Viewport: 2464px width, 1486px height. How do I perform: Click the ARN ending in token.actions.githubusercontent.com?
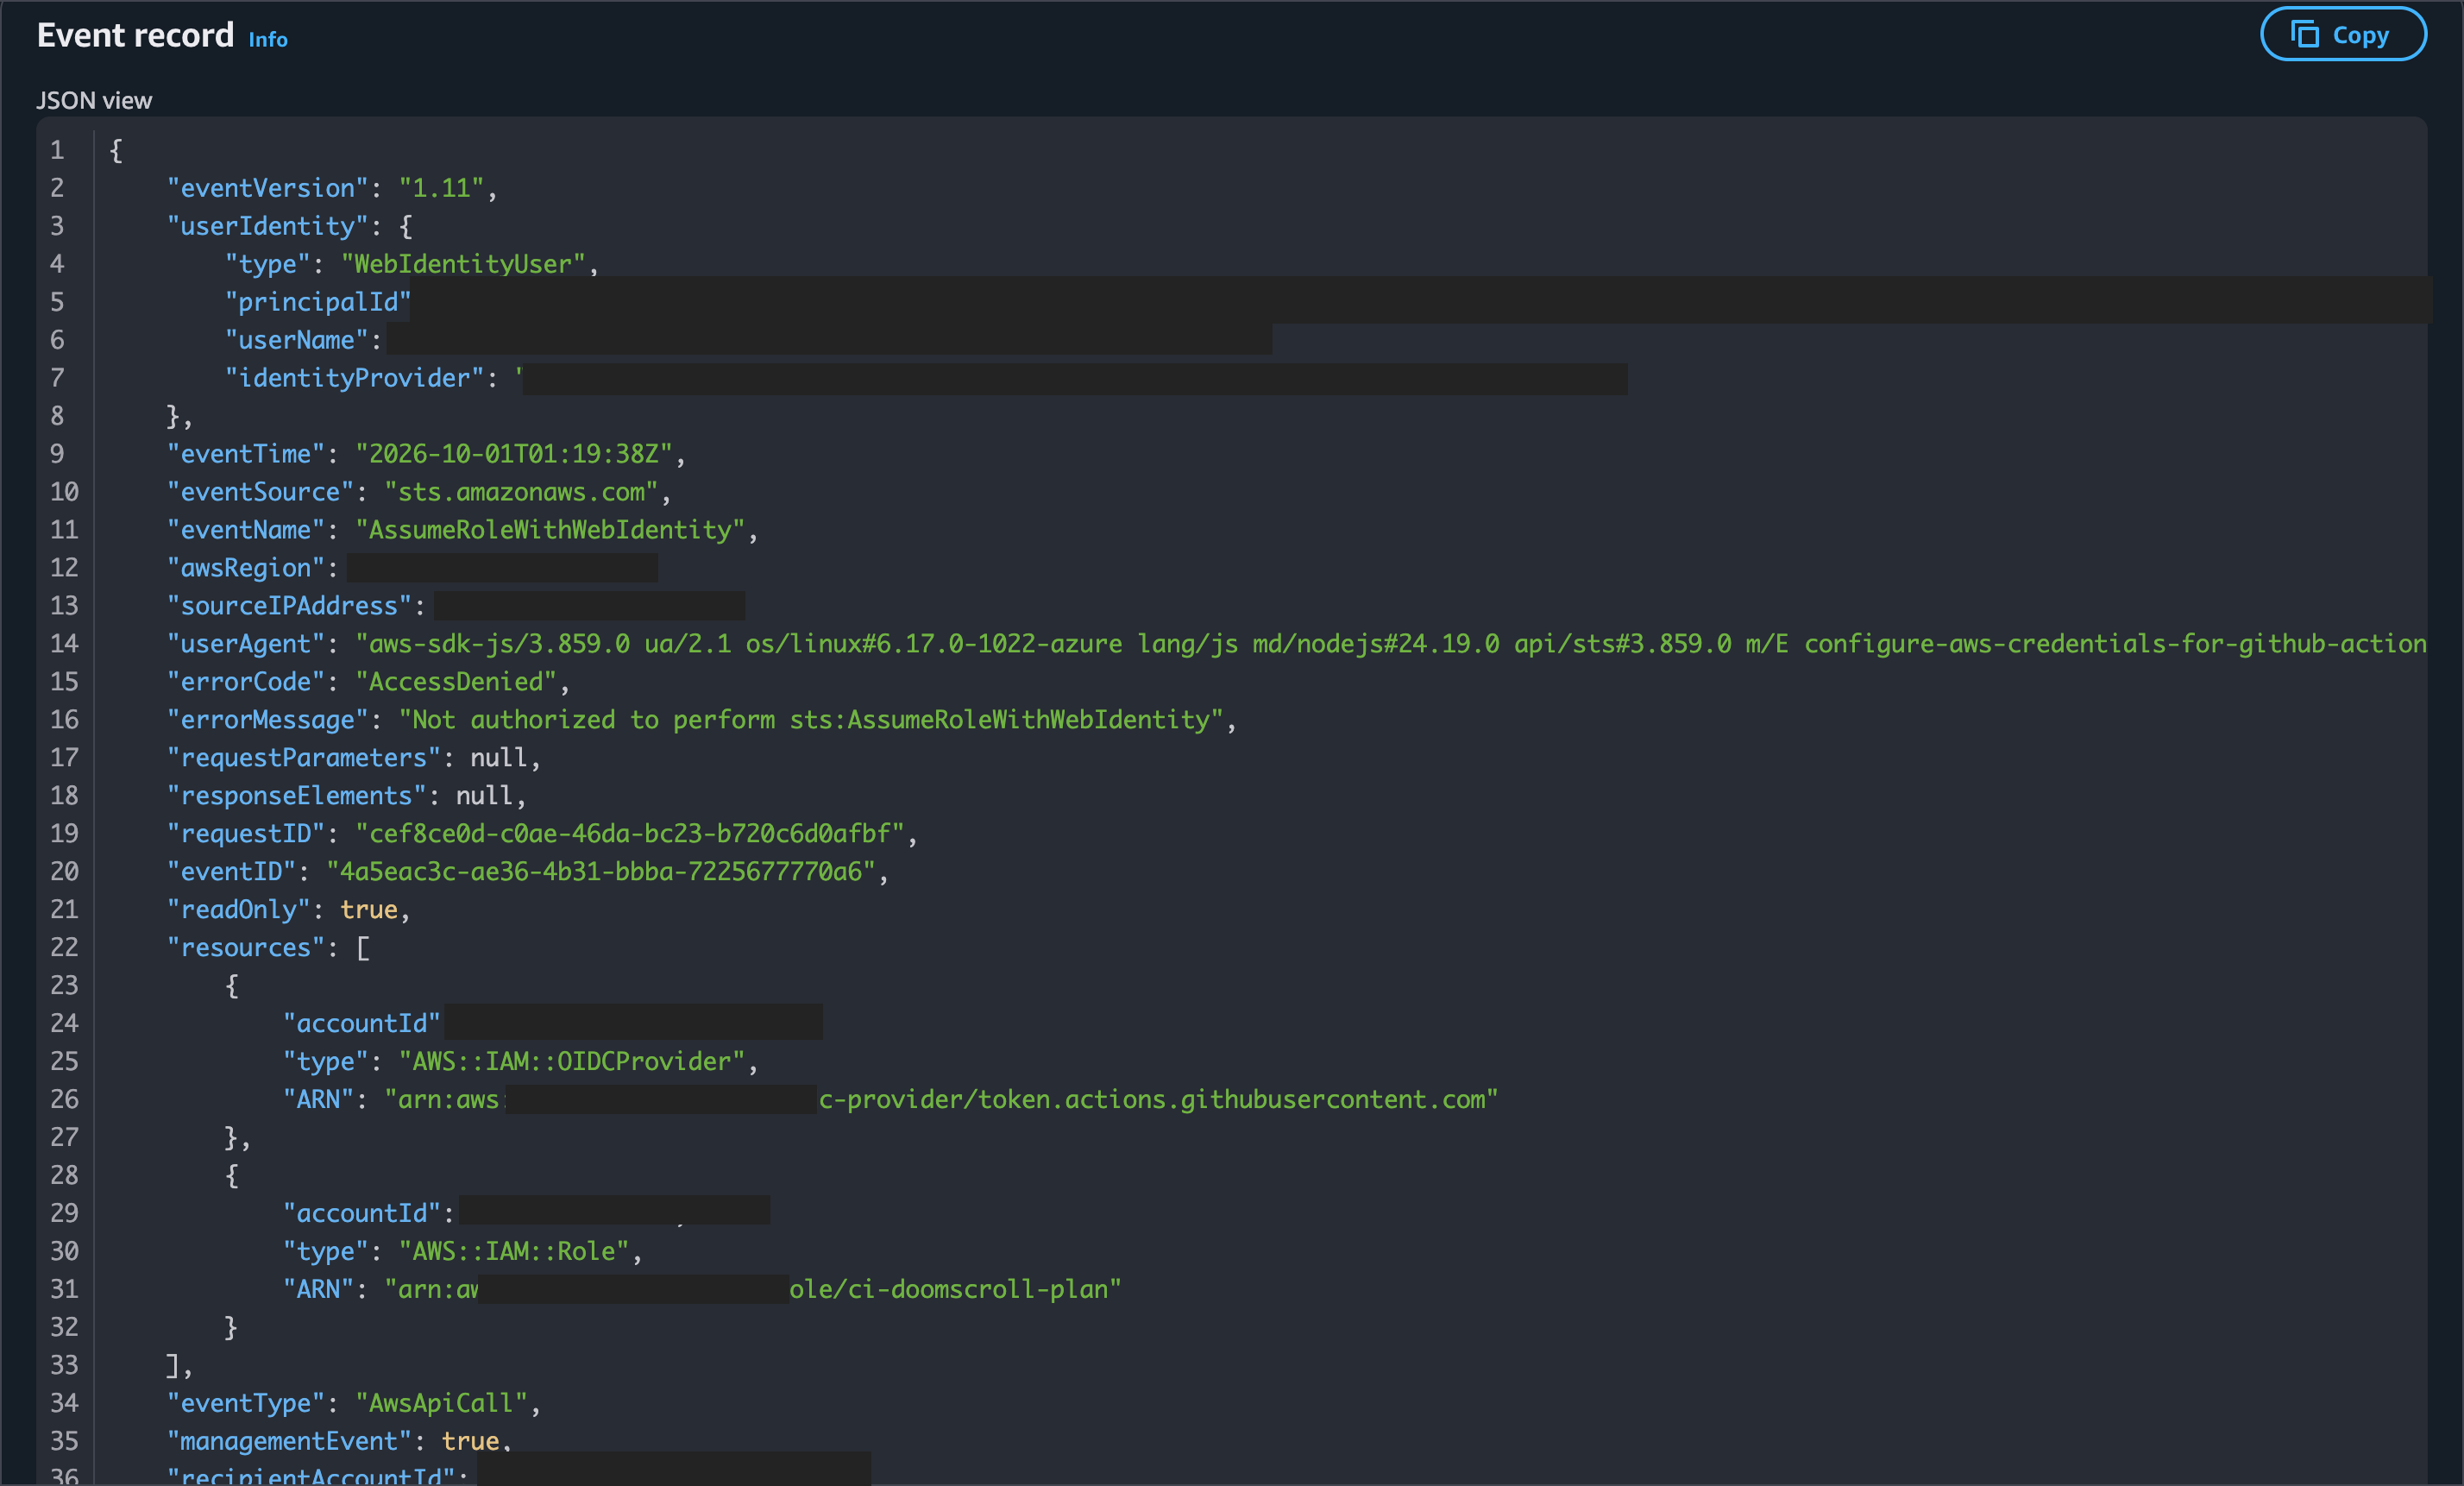pos(941,1100)
